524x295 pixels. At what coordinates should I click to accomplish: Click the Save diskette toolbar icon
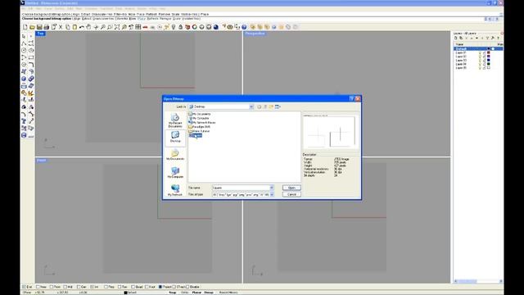pos(39,27)
